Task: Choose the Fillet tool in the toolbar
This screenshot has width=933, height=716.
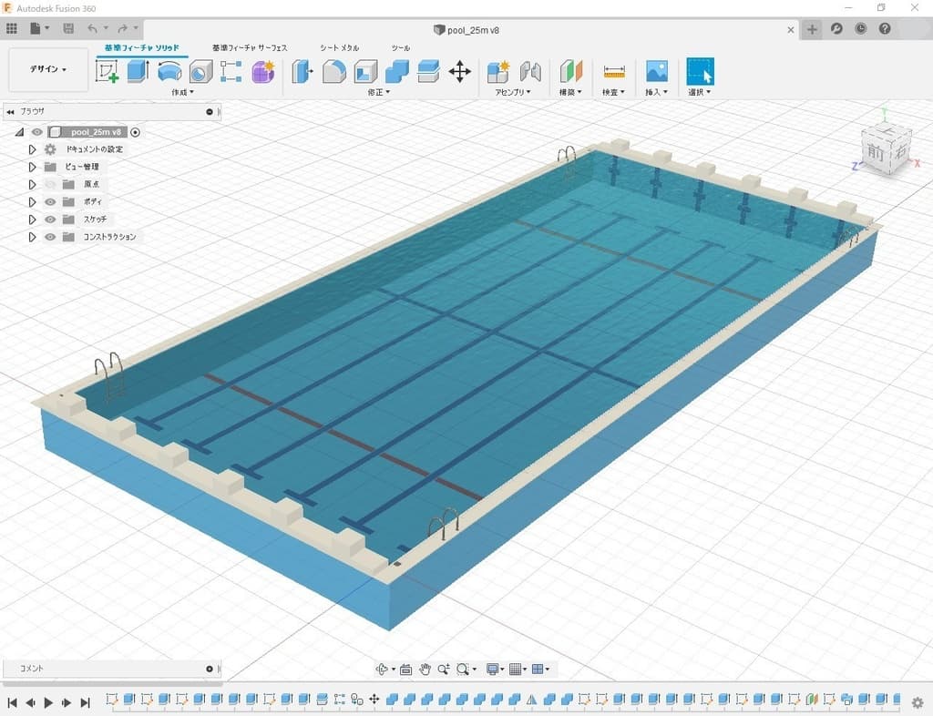Action: [x=334, y=71]
